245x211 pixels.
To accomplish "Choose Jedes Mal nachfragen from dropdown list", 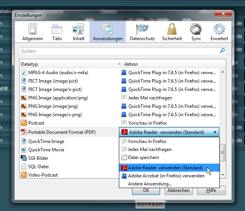I will point(169,149).
